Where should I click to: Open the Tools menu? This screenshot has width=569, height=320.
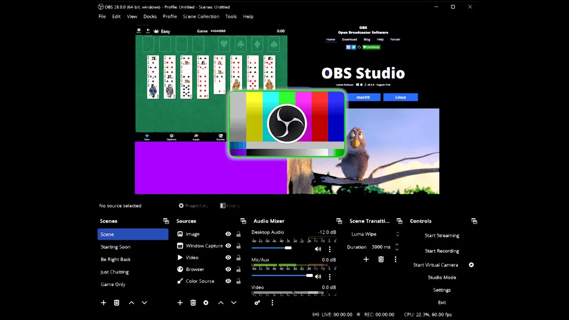pyautogui.click(x=231, y=17)
